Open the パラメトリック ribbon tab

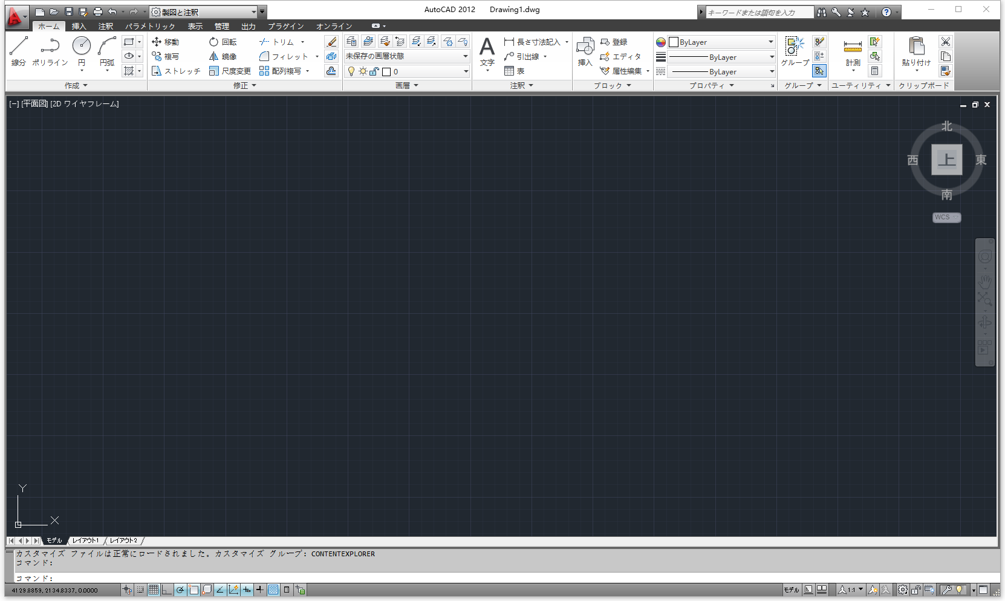150,26
